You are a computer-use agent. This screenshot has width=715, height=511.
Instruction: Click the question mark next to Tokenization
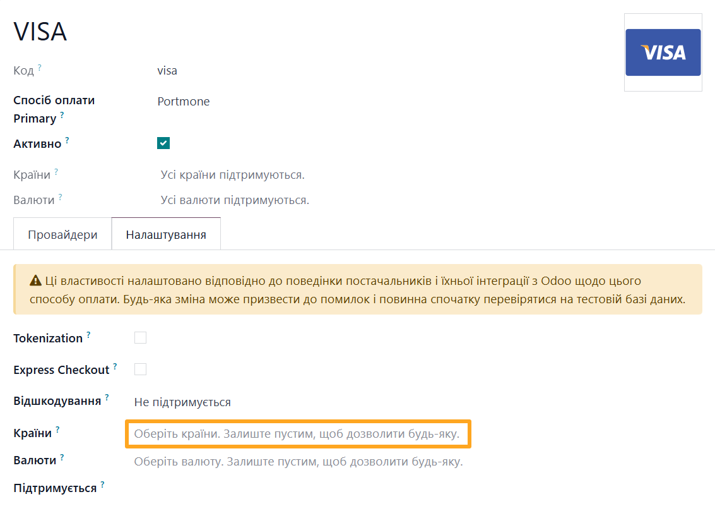[88, 333]
